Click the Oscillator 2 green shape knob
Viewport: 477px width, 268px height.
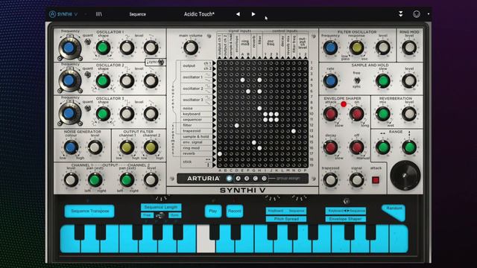[103, 81]
